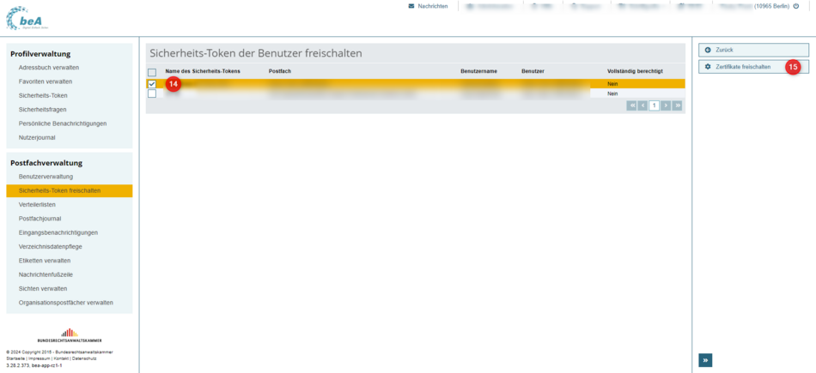
Task: Click the Bundesrechtsanwaltskammer logo
Action: pyautogui.click(x=70, y=335)
